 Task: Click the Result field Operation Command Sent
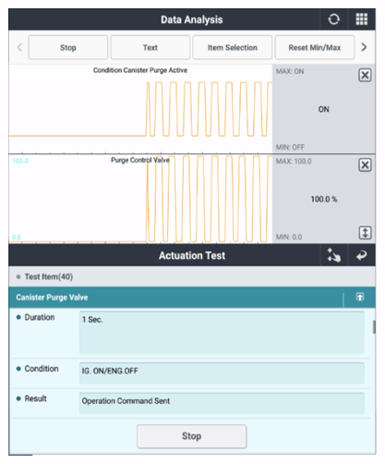click(222, 403)
